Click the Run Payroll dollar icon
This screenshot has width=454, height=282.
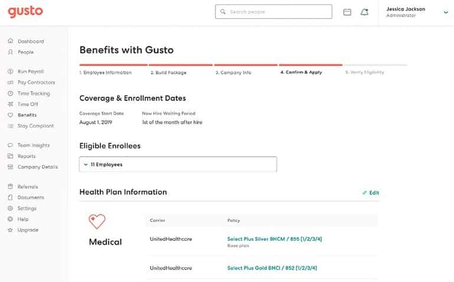coord(11,71)
